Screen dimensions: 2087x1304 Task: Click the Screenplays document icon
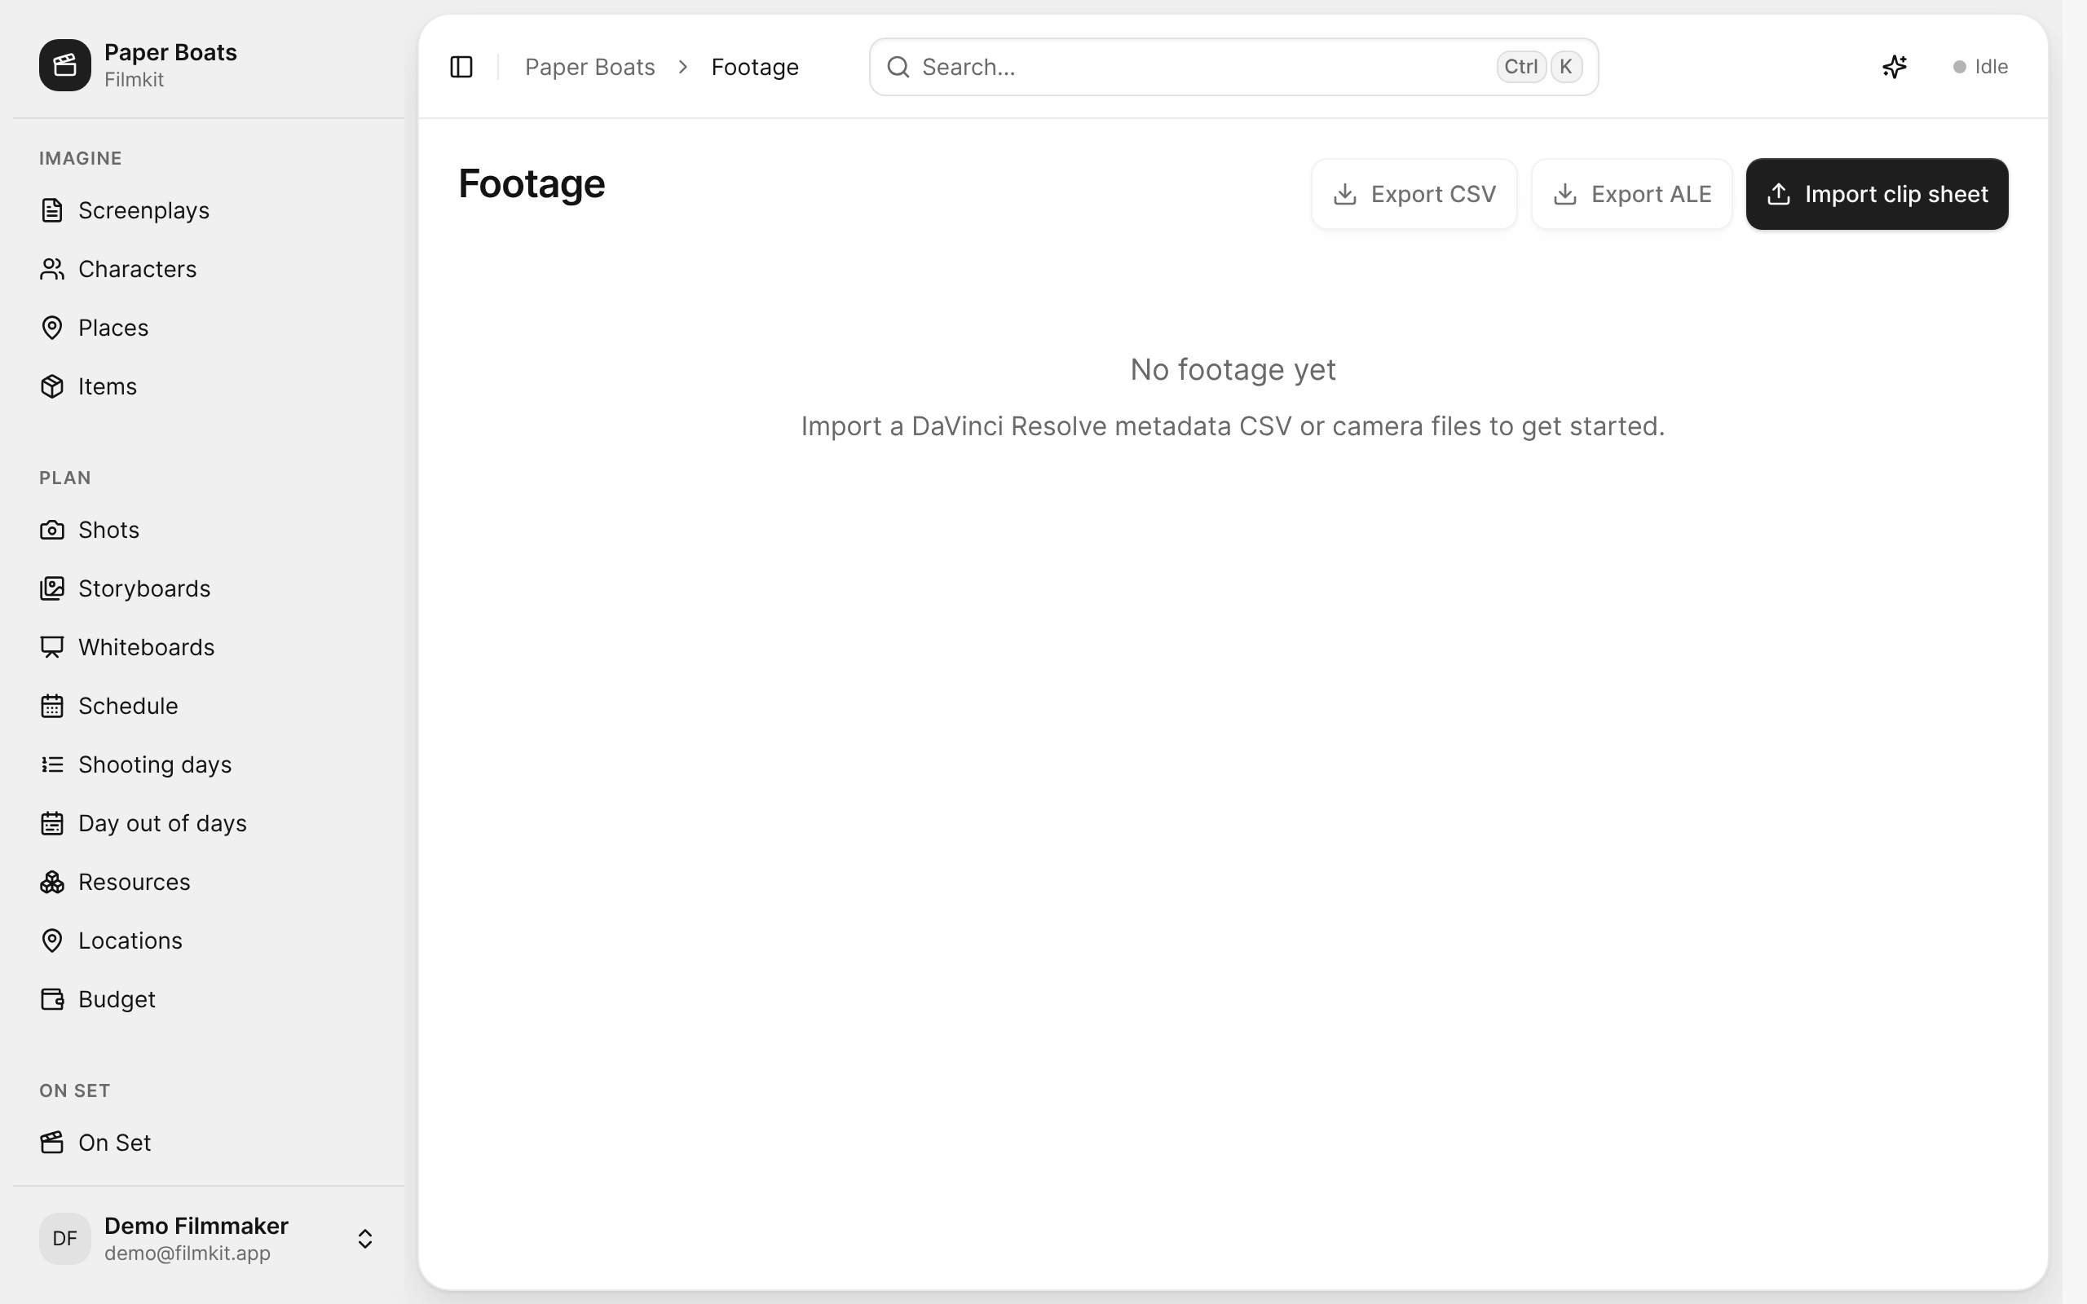coord(51,210)
